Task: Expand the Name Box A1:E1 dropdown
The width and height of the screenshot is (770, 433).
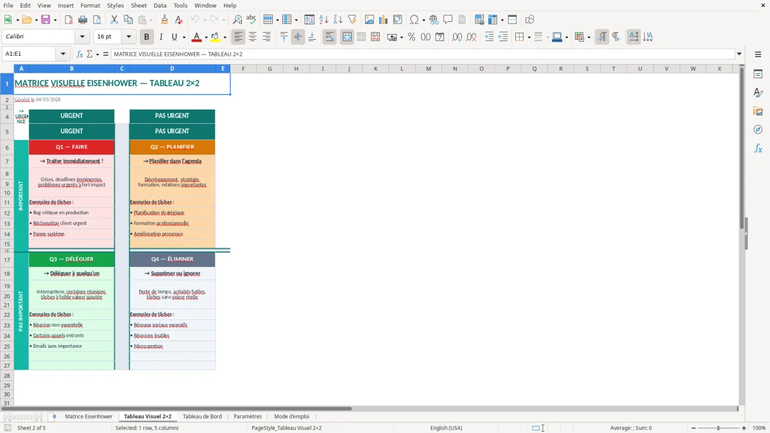Action: pos(63,54)
